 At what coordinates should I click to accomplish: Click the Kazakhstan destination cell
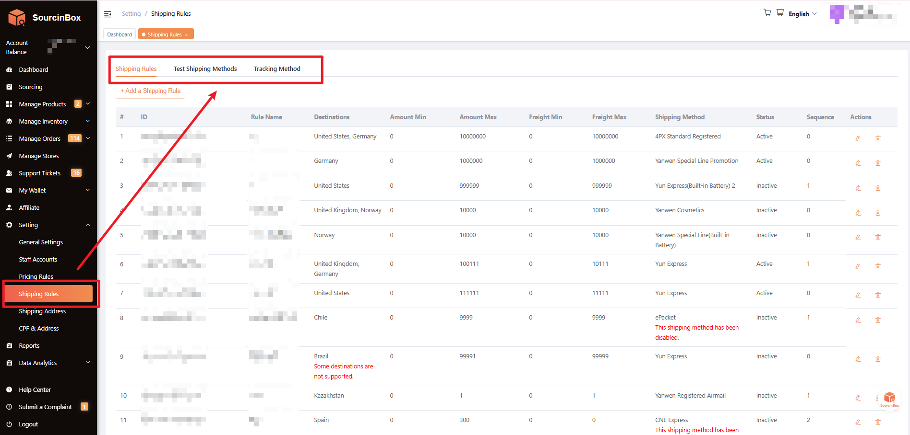(x=329, y=396)
